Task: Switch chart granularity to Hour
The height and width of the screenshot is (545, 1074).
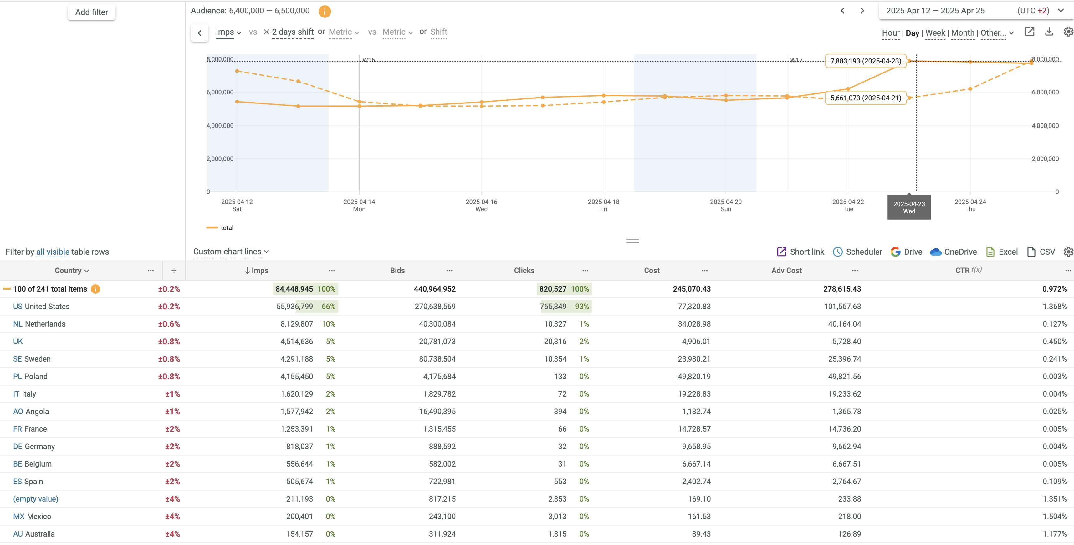Action: [x=891, y=33]
